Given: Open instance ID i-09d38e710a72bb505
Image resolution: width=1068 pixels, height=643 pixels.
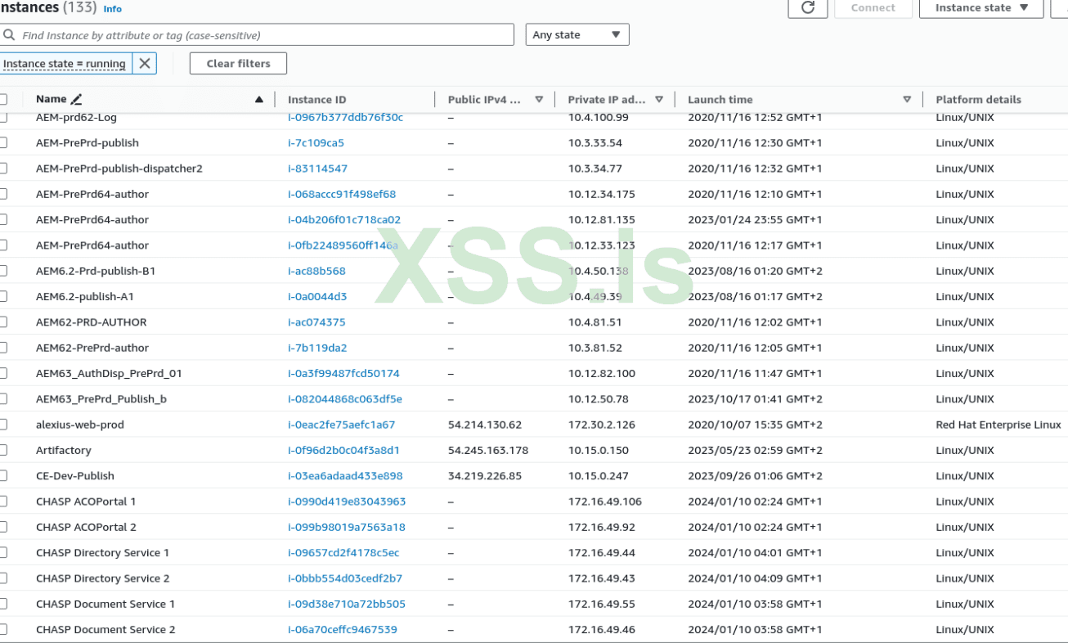Looking at the screenshot, I should [x=347, y=604].
